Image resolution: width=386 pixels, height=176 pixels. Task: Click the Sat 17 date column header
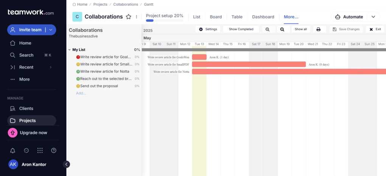click(256, 44)
